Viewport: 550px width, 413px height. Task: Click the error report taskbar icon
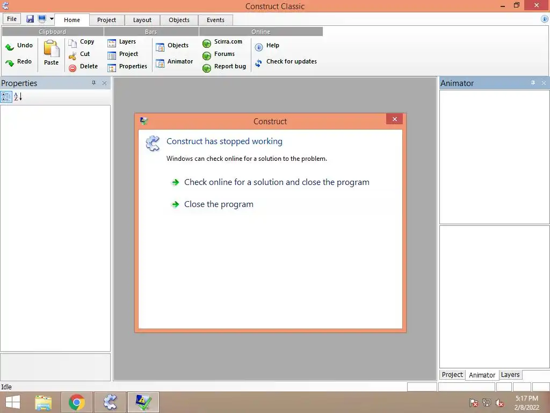143,402
